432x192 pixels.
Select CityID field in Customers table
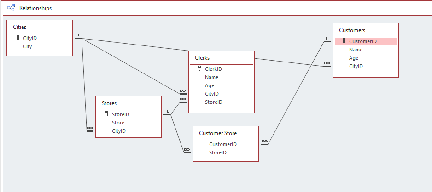pos(356,66)
